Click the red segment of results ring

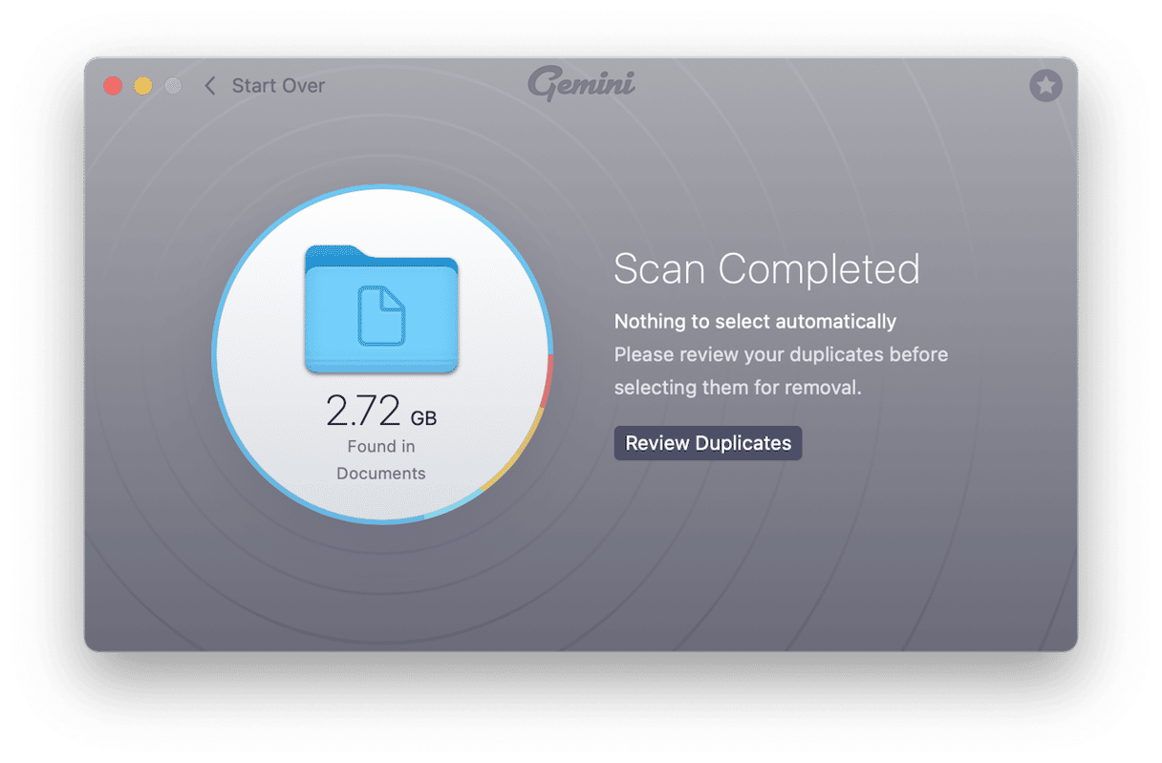click(548, 383)
